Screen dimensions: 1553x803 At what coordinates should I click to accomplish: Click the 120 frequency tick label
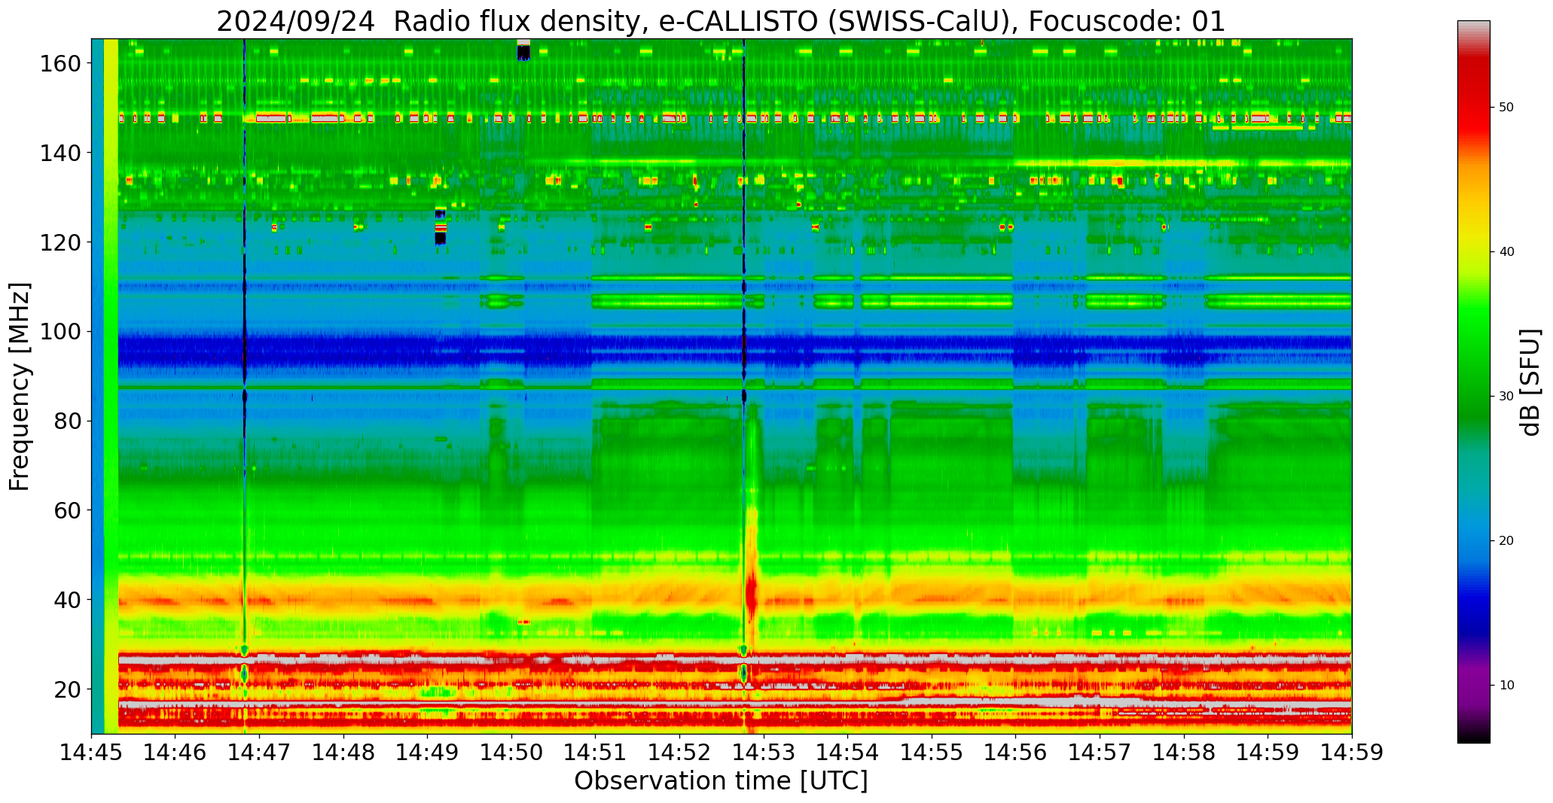(59, 242)
